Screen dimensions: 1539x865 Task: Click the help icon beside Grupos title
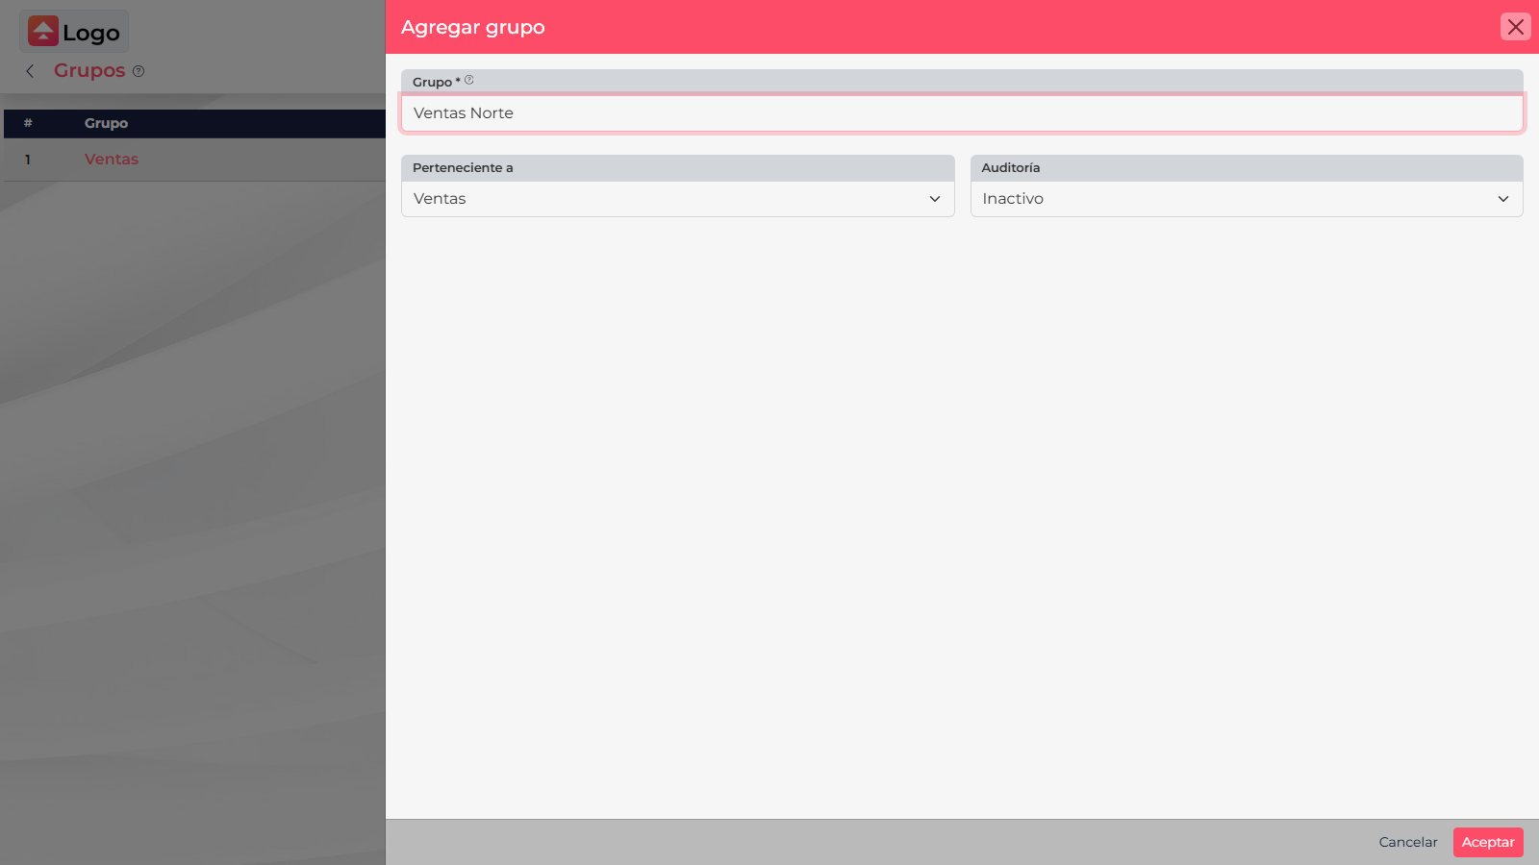(139, 71)
